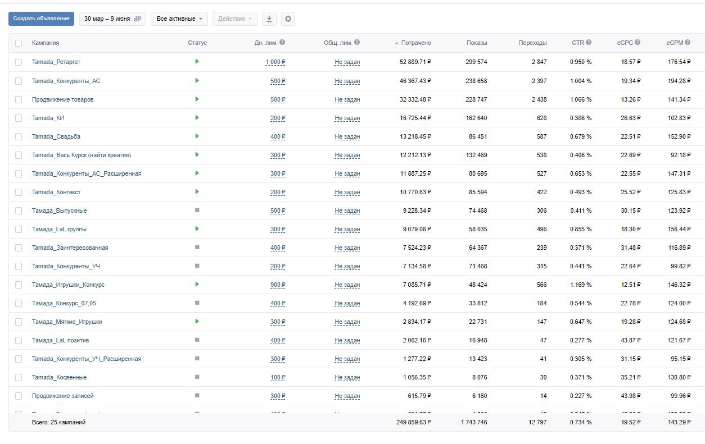The height and width of the screenshot is (444, 705).
Task: Click the stopped status icon for Тамада_Выпускные
Action: 197,210
